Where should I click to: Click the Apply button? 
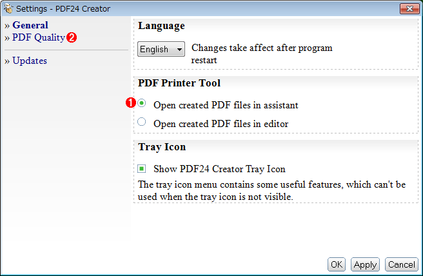click(365, 264)
